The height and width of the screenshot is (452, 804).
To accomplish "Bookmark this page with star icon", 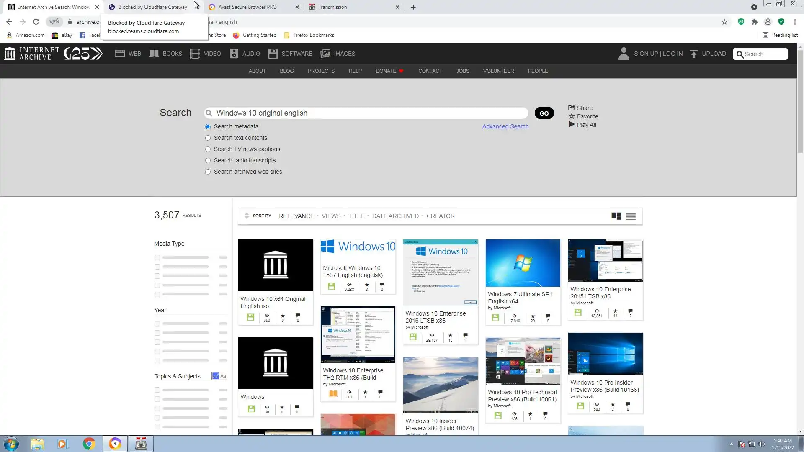I will pyautogui.click(x=724, y=22).
